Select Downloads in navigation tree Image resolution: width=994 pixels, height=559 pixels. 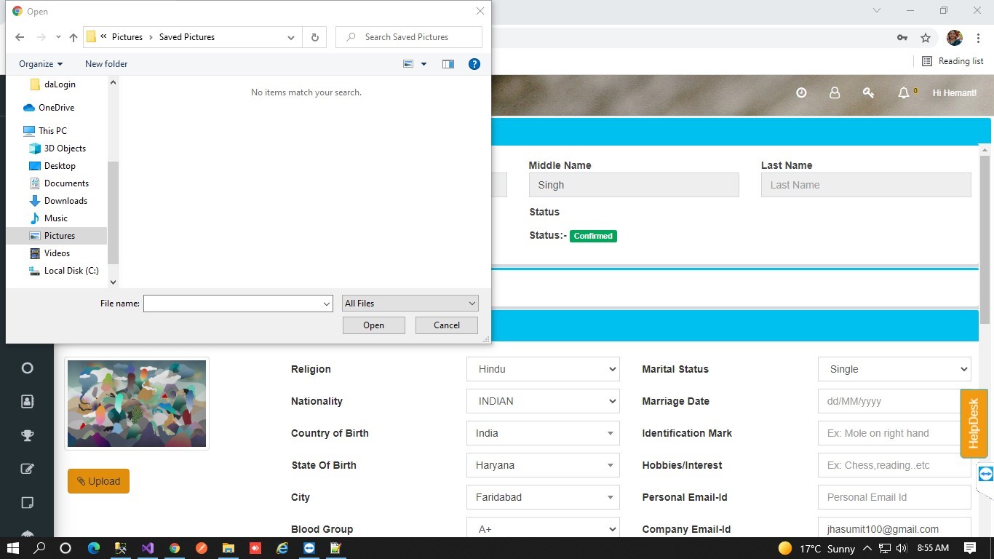tap(65, 201)
